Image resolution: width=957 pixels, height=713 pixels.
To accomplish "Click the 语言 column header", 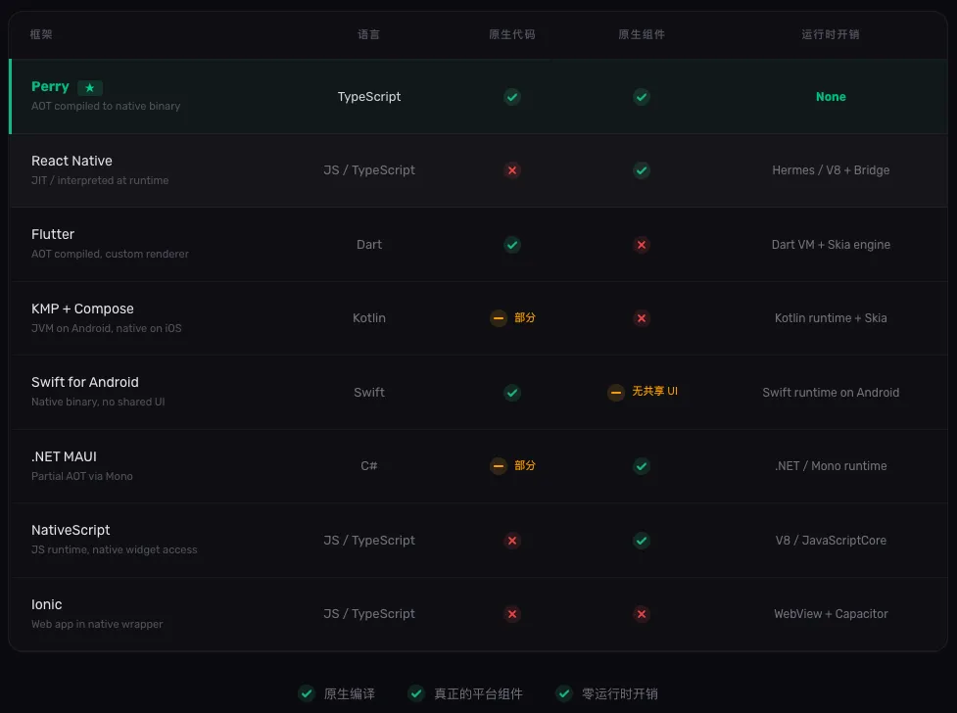I will pyautogui.click(x=369, y=34).
